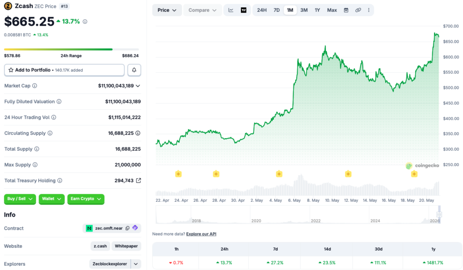Open the chart three-dot more menu

[369, 10]
